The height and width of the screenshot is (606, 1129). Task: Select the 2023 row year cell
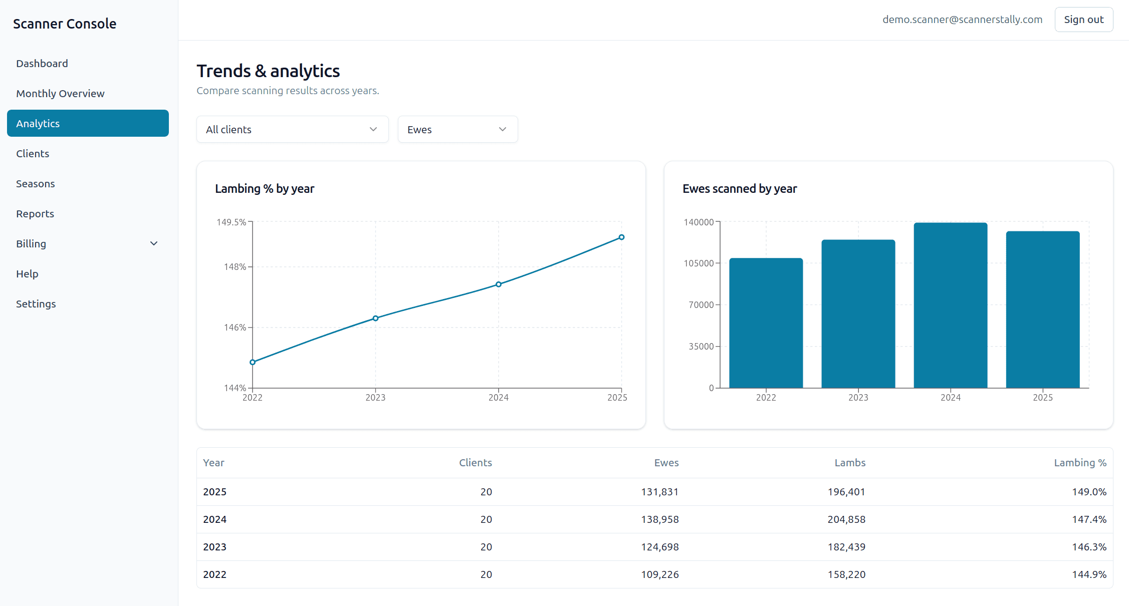pyautogui.click(x=214, y=547)
